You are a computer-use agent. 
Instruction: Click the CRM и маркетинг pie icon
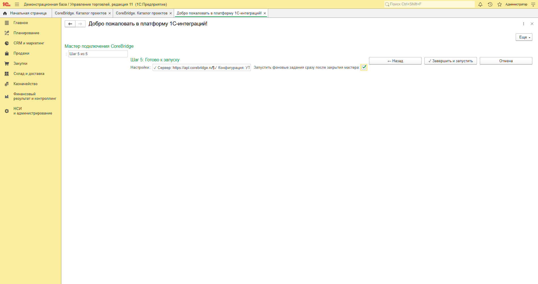(x=7, y=43)
